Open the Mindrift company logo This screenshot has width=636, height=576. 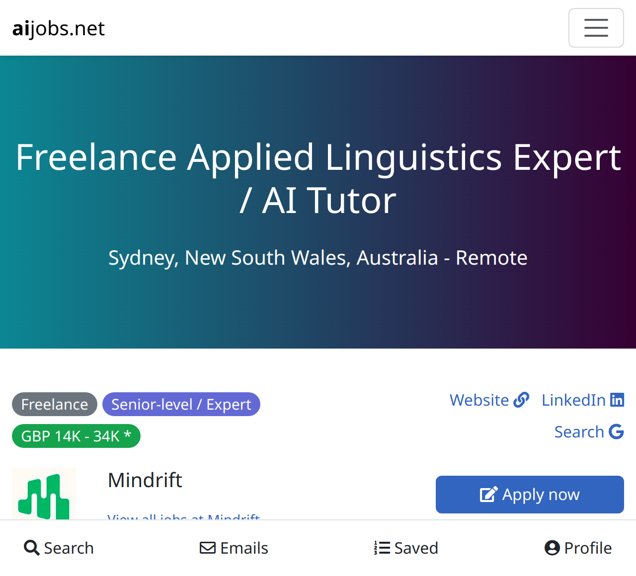pyautogui.click(x=44, y=494)
